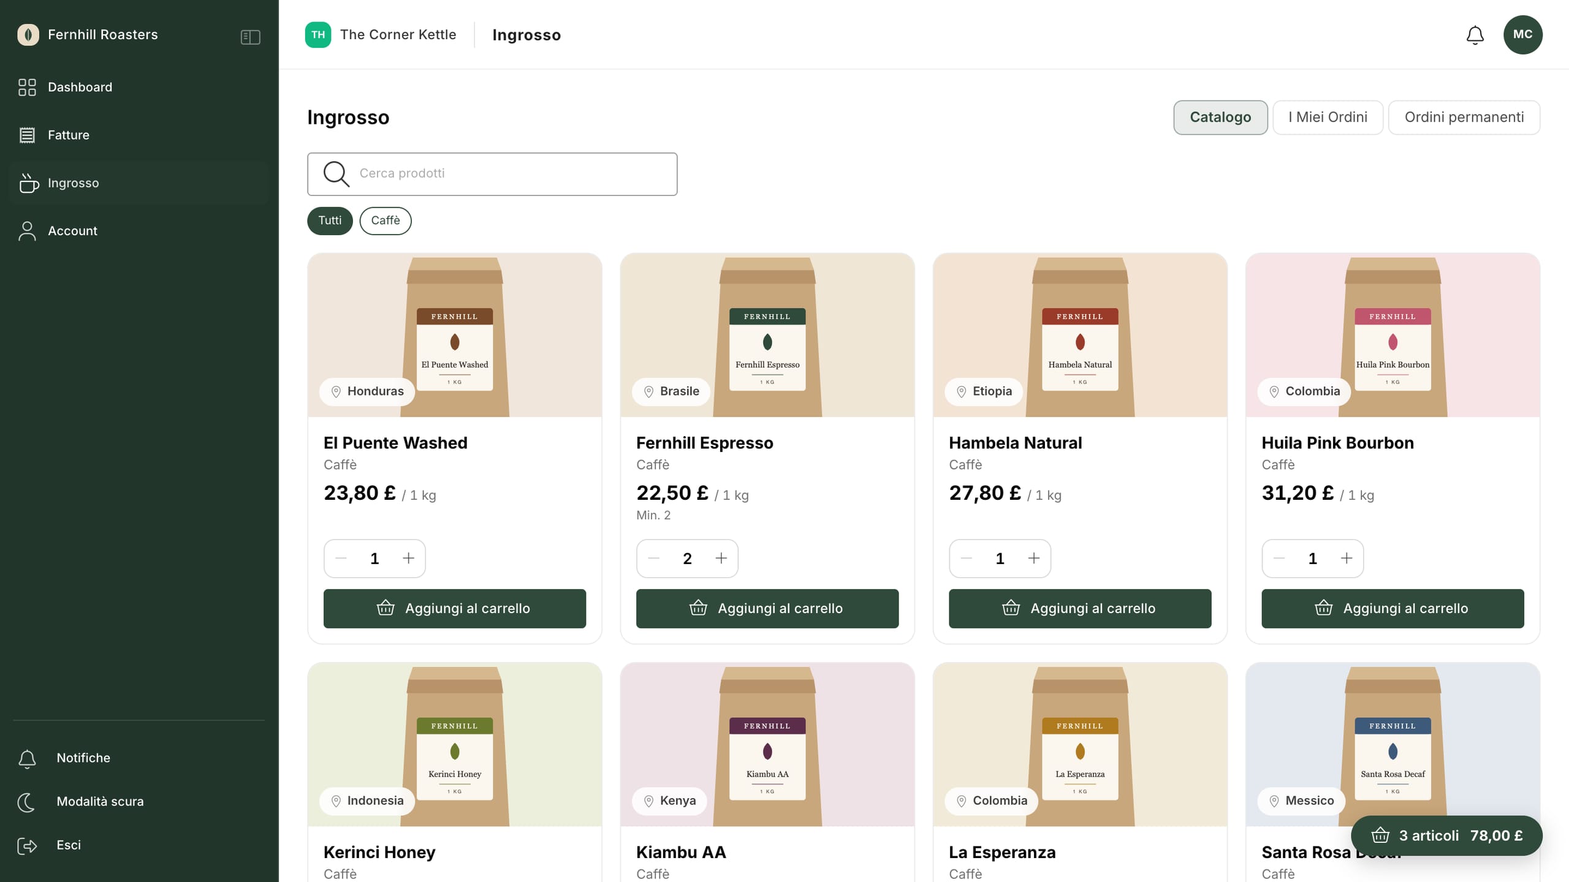Open the cart showing 3 articoli

click(1446, 835)
